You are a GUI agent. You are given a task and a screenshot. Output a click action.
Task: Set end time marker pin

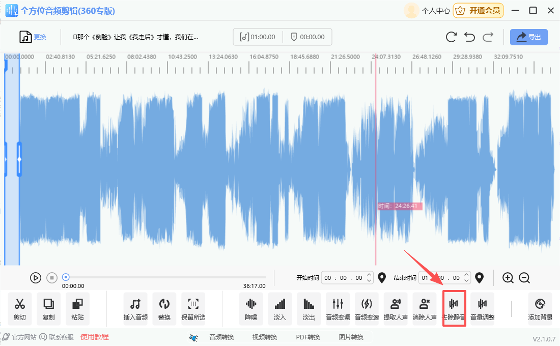pos(479,278)
